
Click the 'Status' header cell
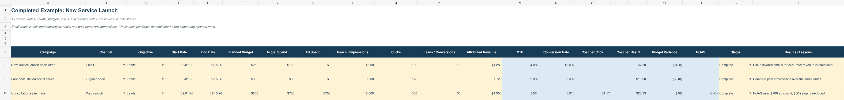coord(736,52)
